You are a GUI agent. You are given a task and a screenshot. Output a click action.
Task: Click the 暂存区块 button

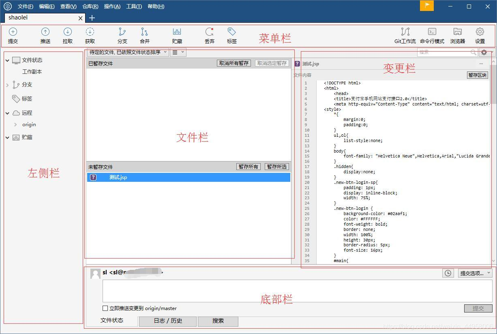[x=478, y=75]
